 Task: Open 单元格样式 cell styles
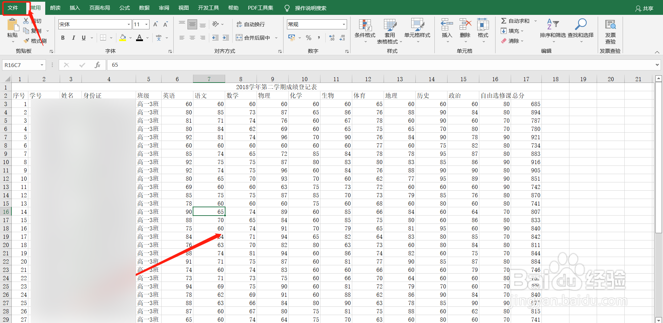coord(417,30)
